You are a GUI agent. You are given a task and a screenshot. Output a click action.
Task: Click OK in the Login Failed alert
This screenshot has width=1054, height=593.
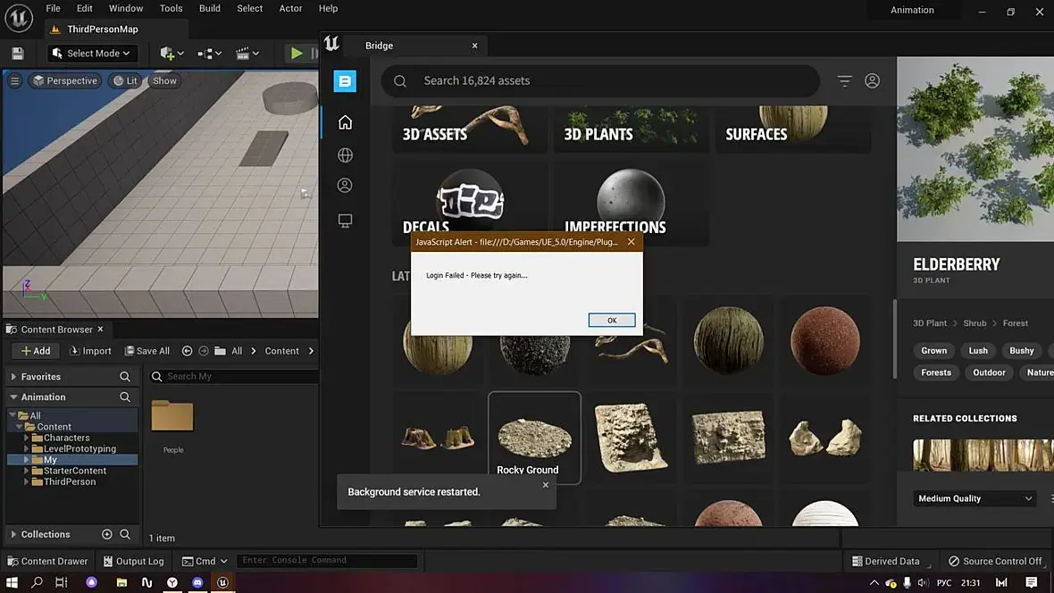[612, 320]
